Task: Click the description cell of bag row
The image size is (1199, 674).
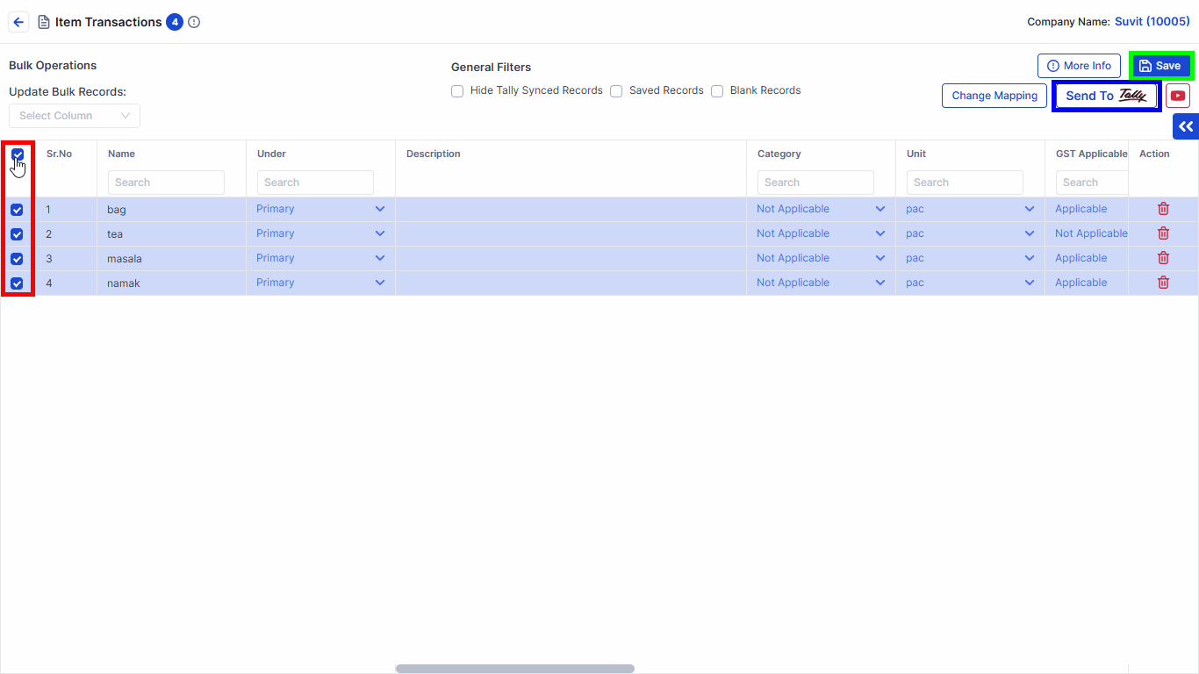Action: (571, 209)
